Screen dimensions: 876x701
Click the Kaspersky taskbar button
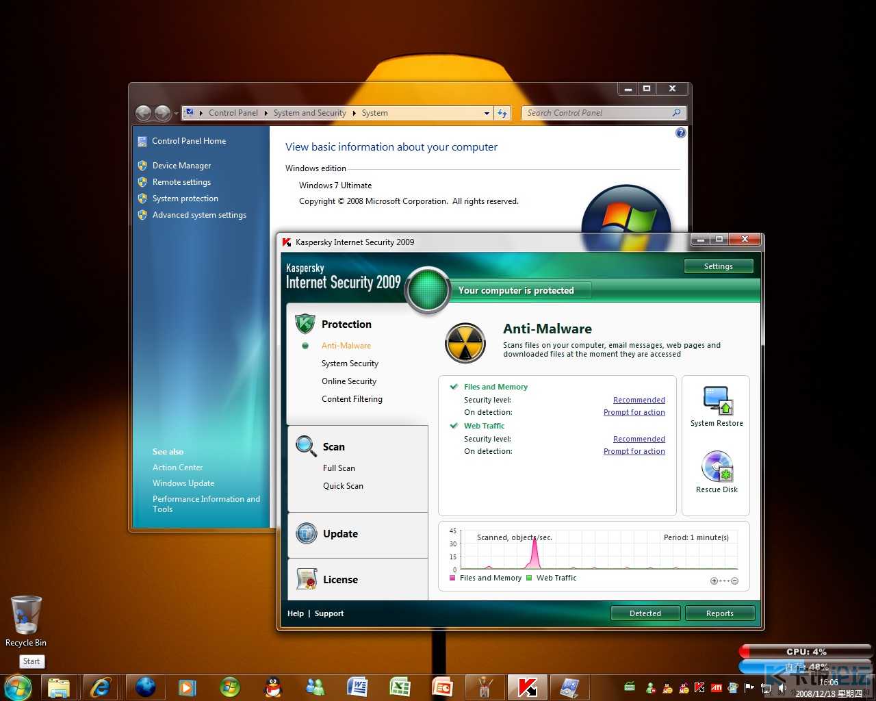point(527,687)
